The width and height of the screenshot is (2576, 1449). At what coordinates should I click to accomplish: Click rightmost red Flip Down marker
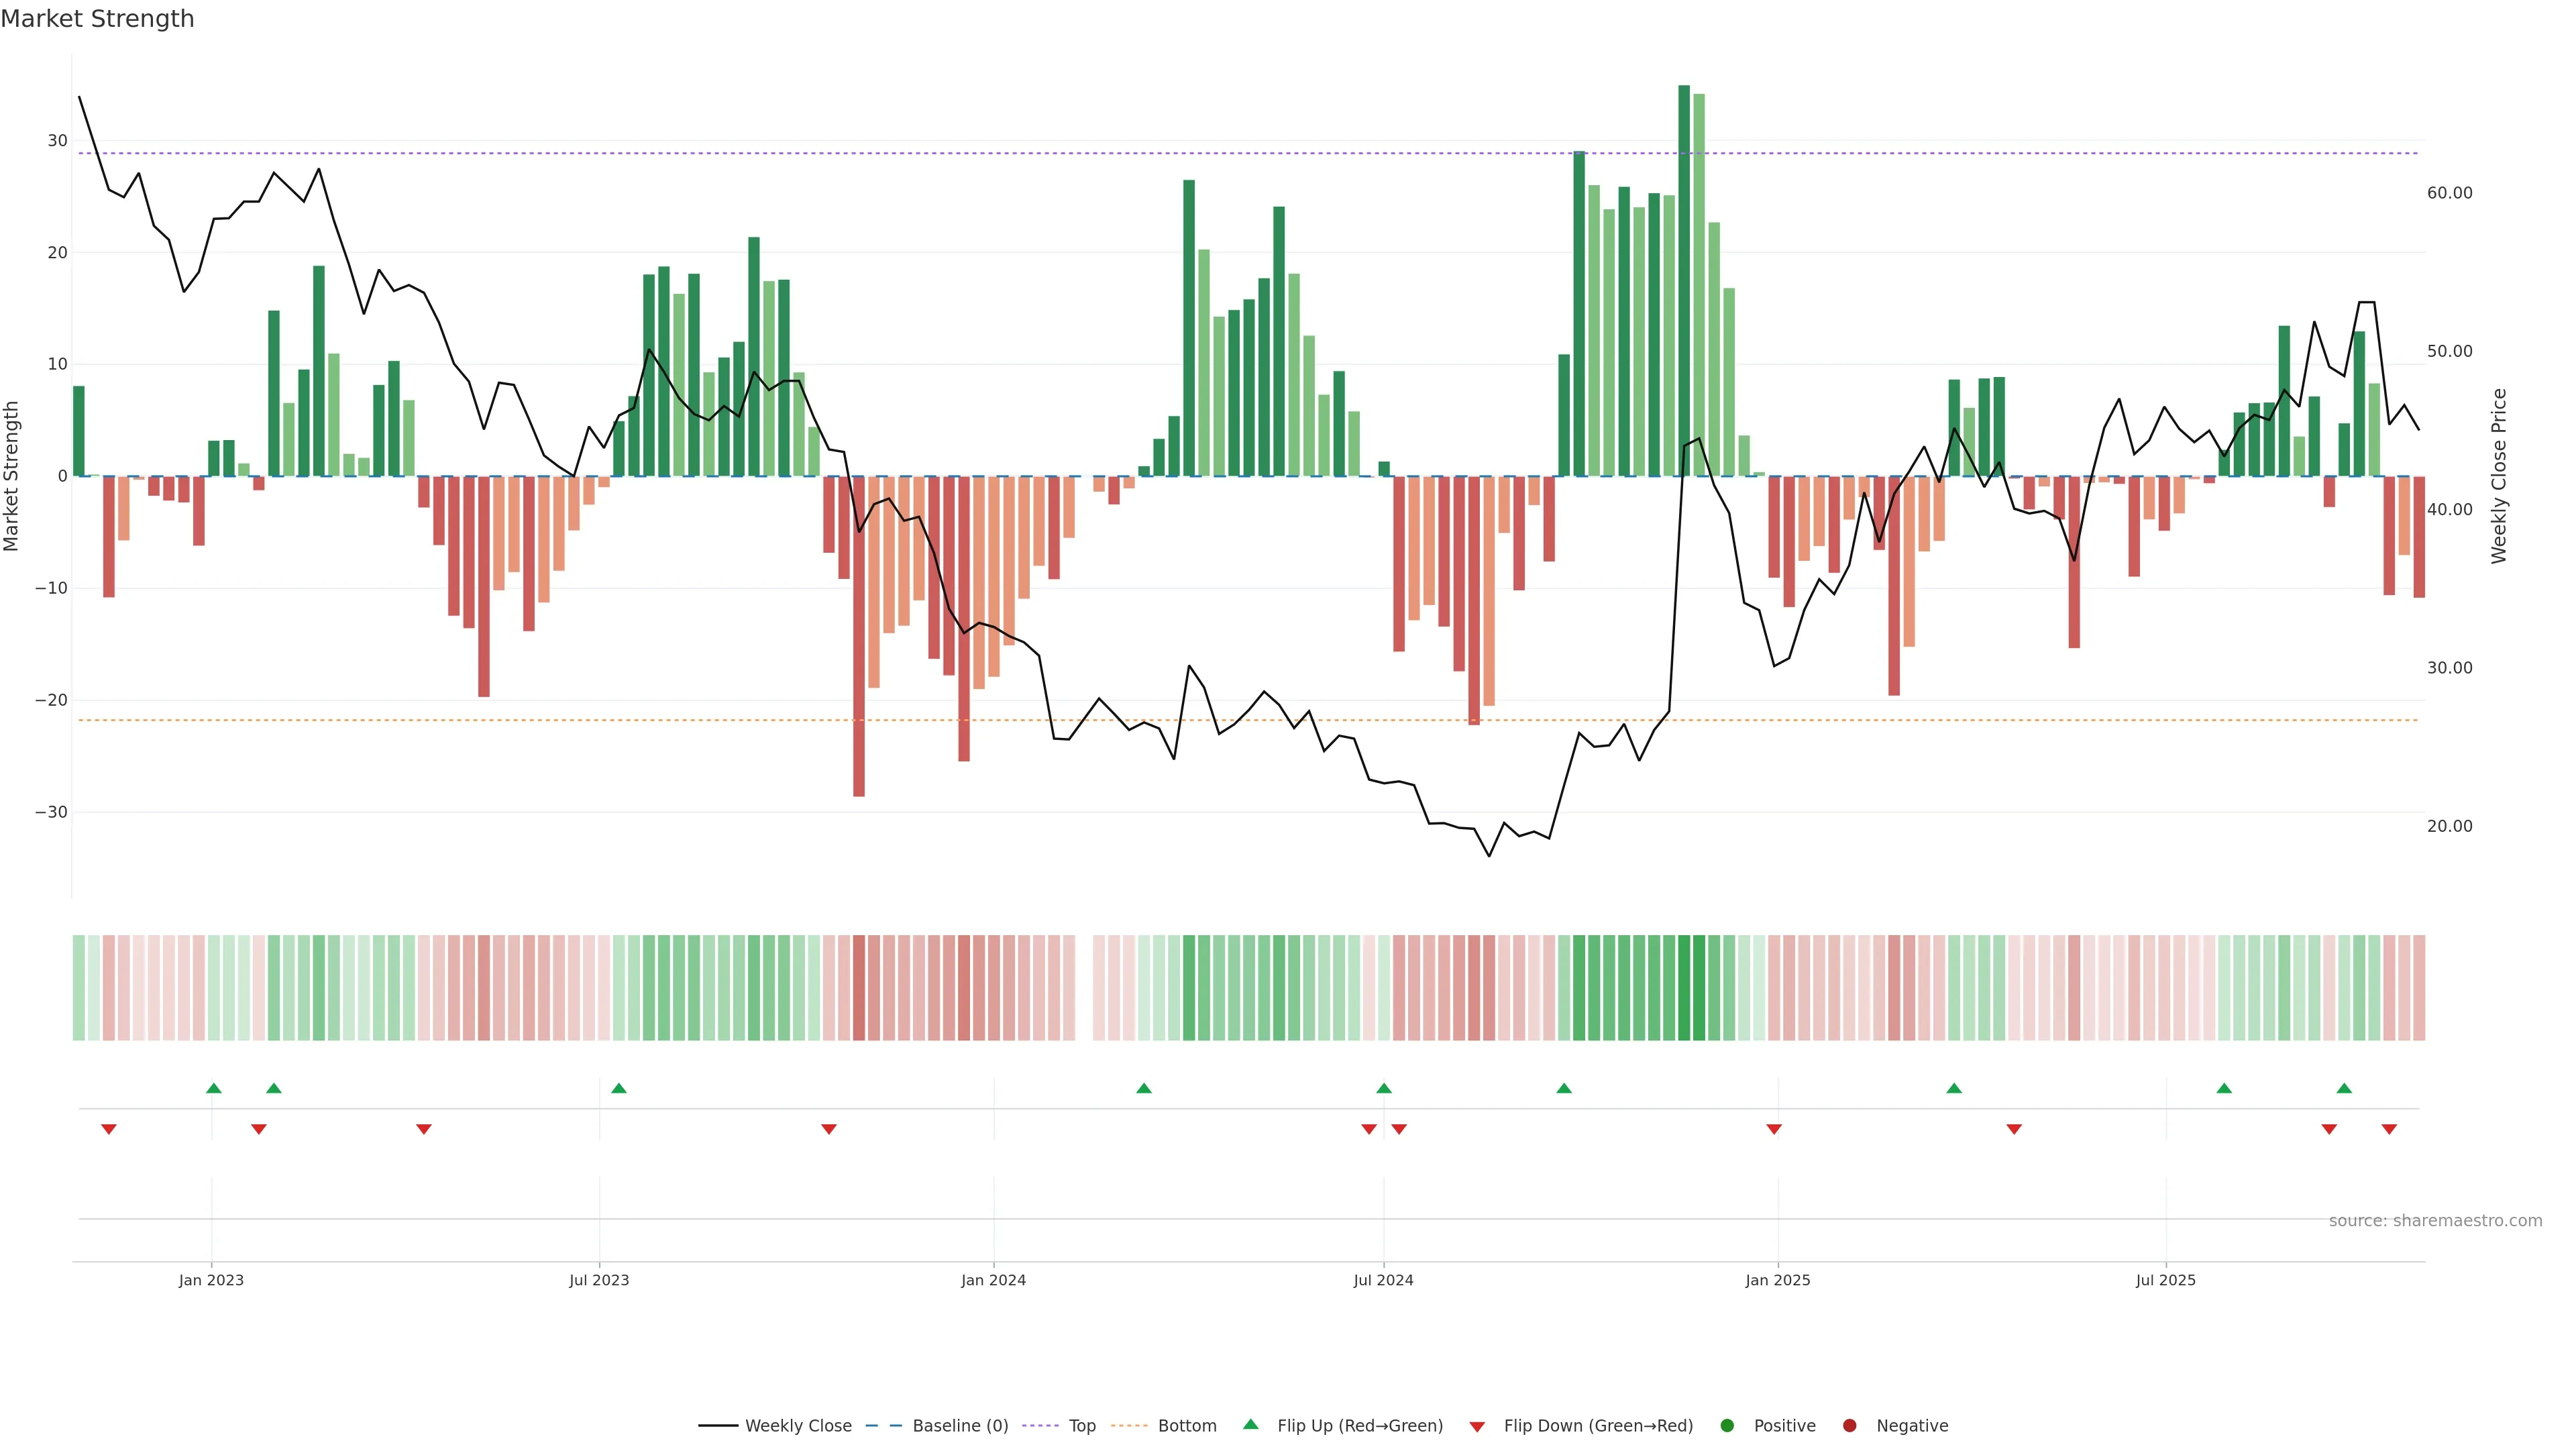point(2389,1129)
